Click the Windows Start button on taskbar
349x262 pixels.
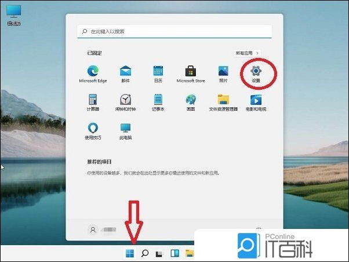pos(130,253)
